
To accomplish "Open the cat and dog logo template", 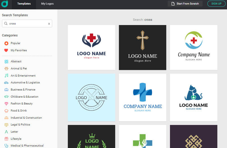I will tap(194, 97).
